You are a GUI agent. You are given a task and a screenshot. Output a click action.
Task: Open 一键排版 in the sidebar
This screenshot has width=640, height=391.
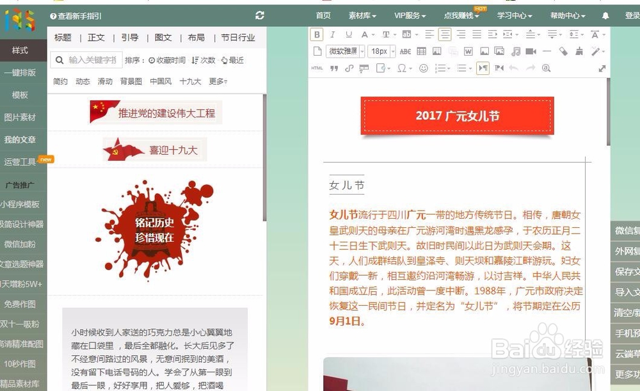tap(20, 73)
